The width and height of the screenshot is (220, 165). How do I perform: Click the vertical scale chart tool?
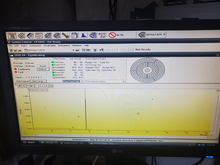(x=24, y=86)
